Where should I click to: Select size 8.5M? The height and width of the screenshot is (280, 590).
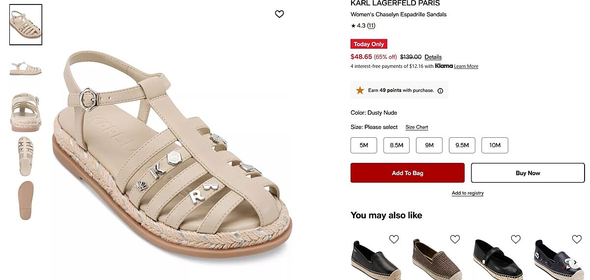[x=396, y=145]
